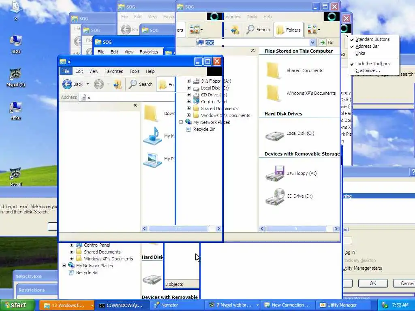
Task: Select Recycle Bin in lower folder tree
Action: [87, 273]
